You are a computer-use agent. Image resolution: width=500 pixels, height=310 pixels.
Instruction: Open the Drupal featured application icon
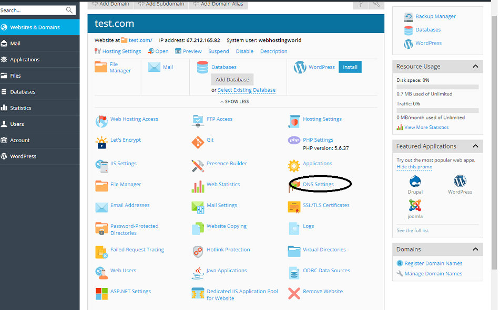415,181
